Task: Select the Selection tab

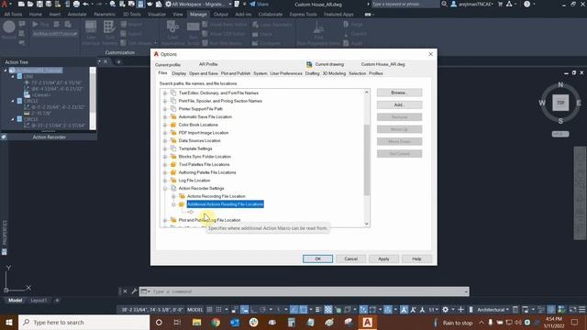Action: 357,73
